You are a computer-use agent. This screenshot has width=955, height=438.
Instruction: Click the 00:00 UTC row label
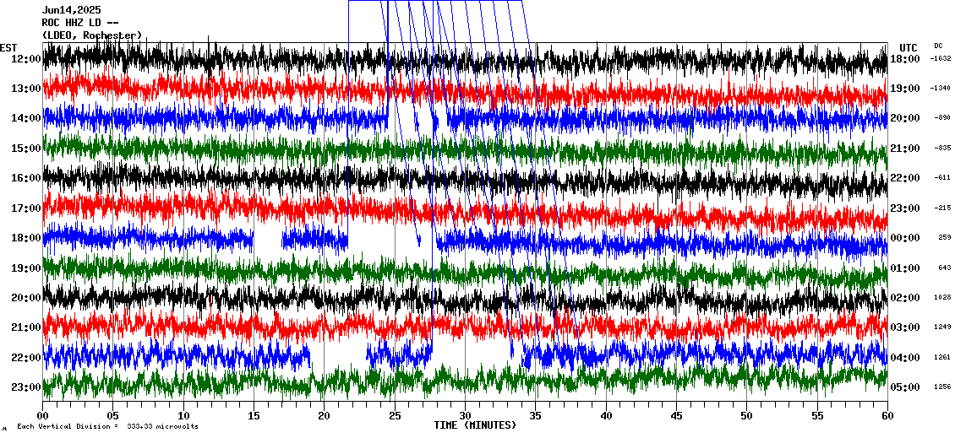tap(905, 238)
